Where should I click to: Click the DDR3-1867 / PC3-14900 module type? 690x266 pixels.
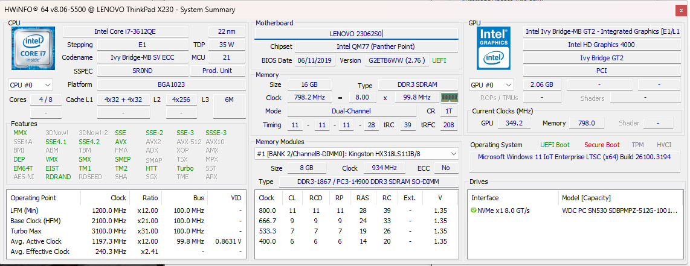[368, 182]
